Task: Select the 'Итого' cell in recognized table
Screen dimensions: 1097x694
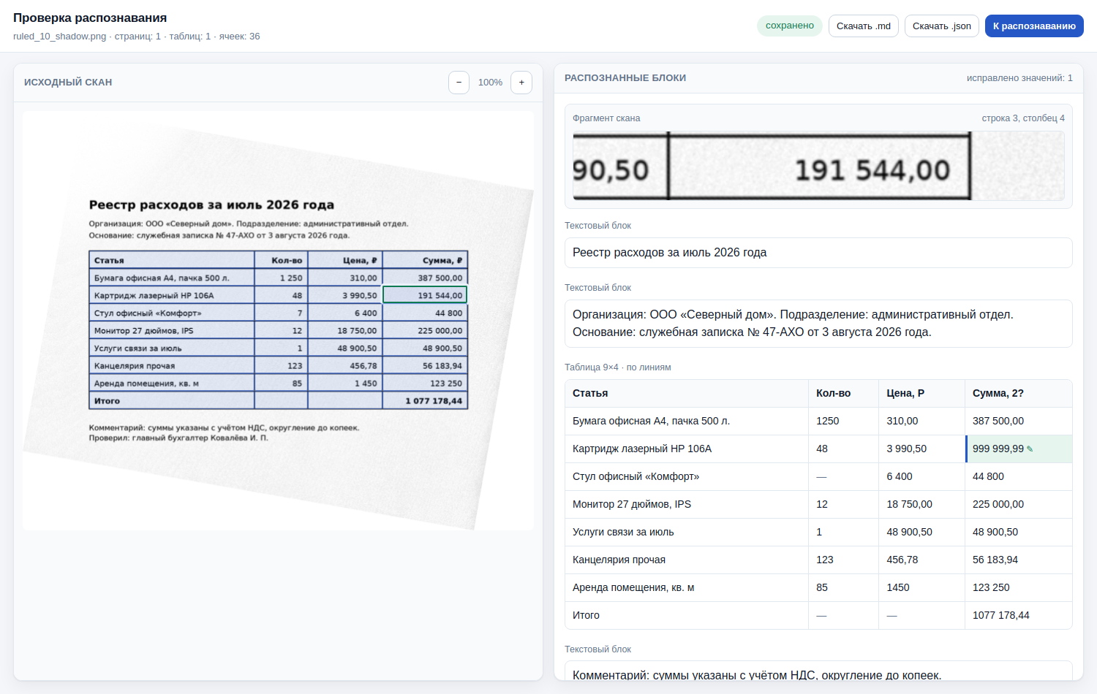Action: (x=687, y=616)
